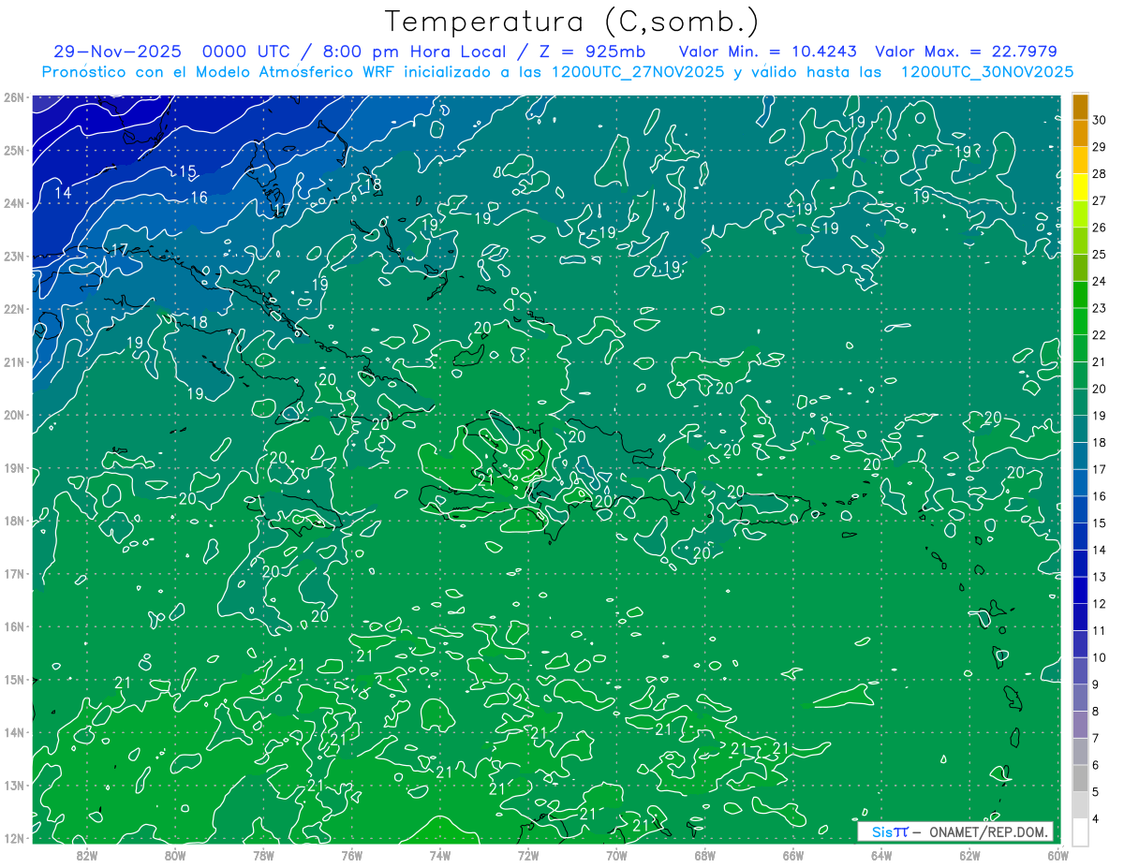This screenshot has width=1124, height=868.
Task: Click the 'Valor Max. = 22.7979' text
Action: 966,51
